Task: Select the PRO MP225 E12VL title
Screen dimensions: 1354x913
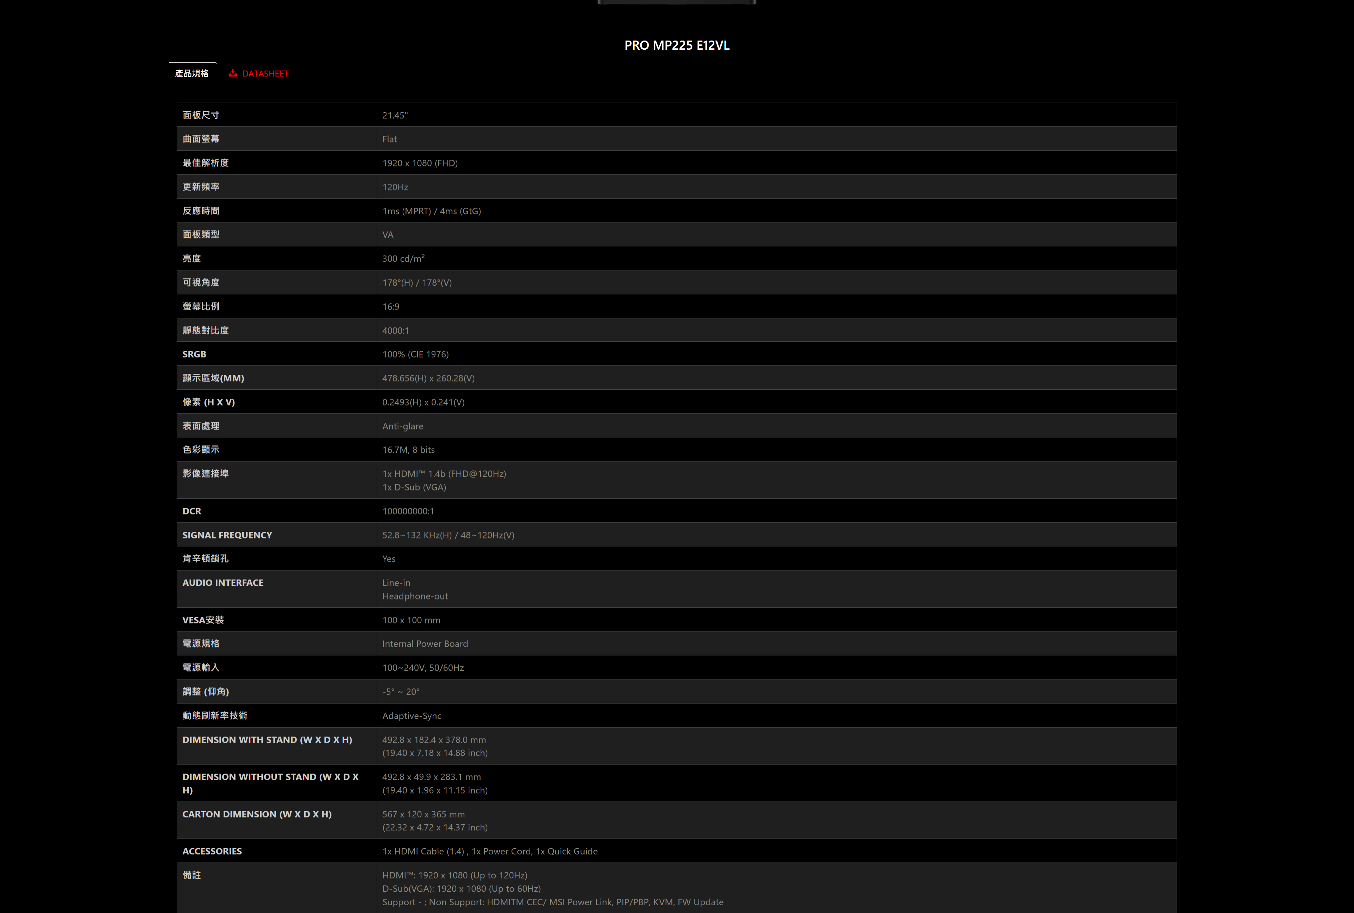Action: [x=677, y=45]
